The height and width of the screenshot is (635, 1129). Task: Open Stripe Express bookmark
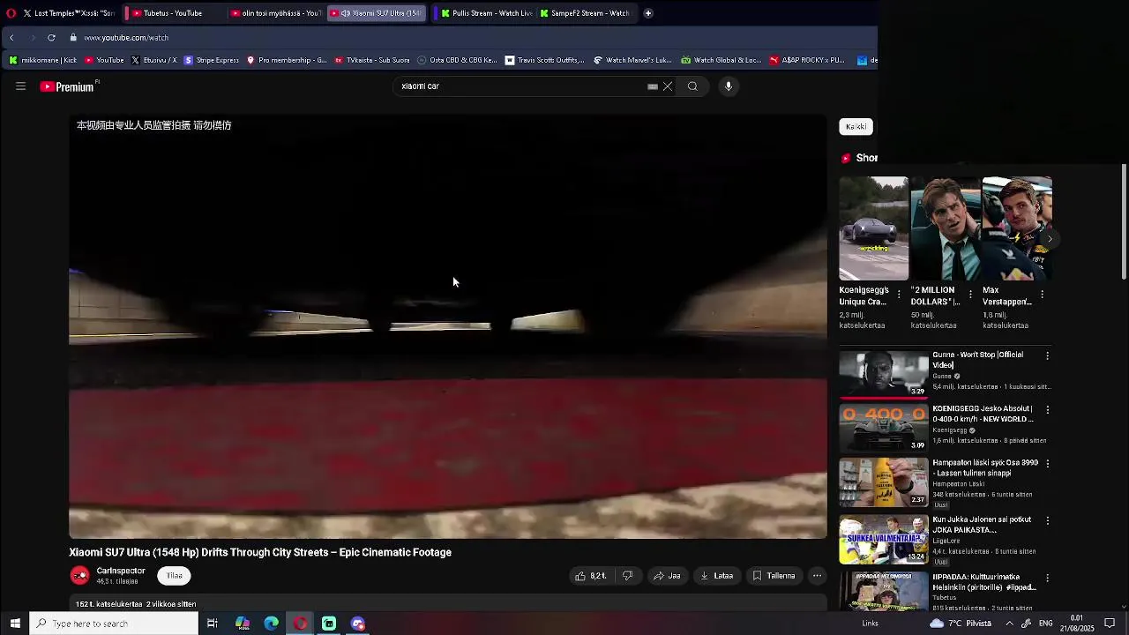tap(212, 60)
